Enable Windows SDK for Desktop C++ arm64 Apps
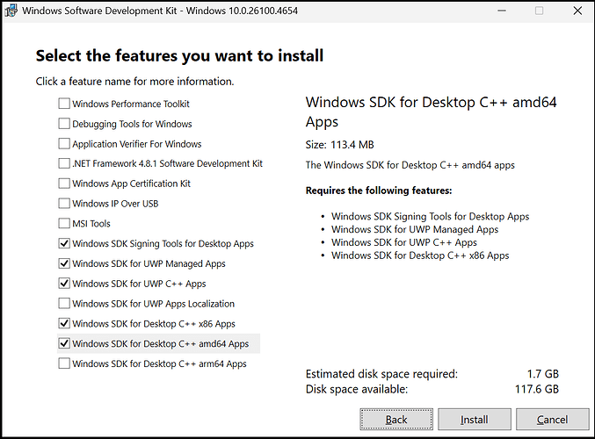 point(64,363)
